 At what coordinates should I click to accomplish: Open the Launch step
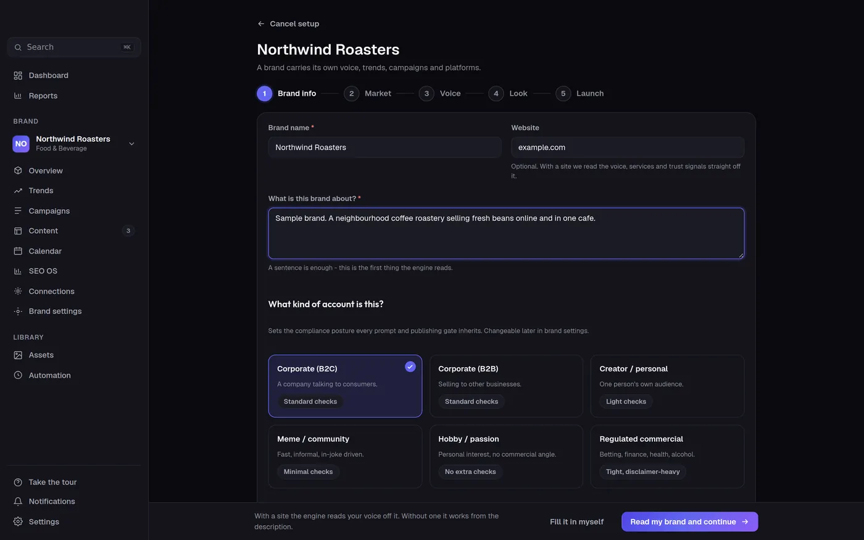(579, 93)
